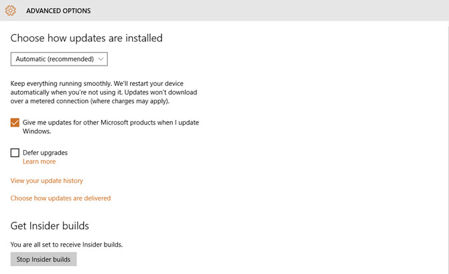This screenshot has height=274, width=449.
Task: Expand the install mode chevron arrow
Action: [101, 59]
